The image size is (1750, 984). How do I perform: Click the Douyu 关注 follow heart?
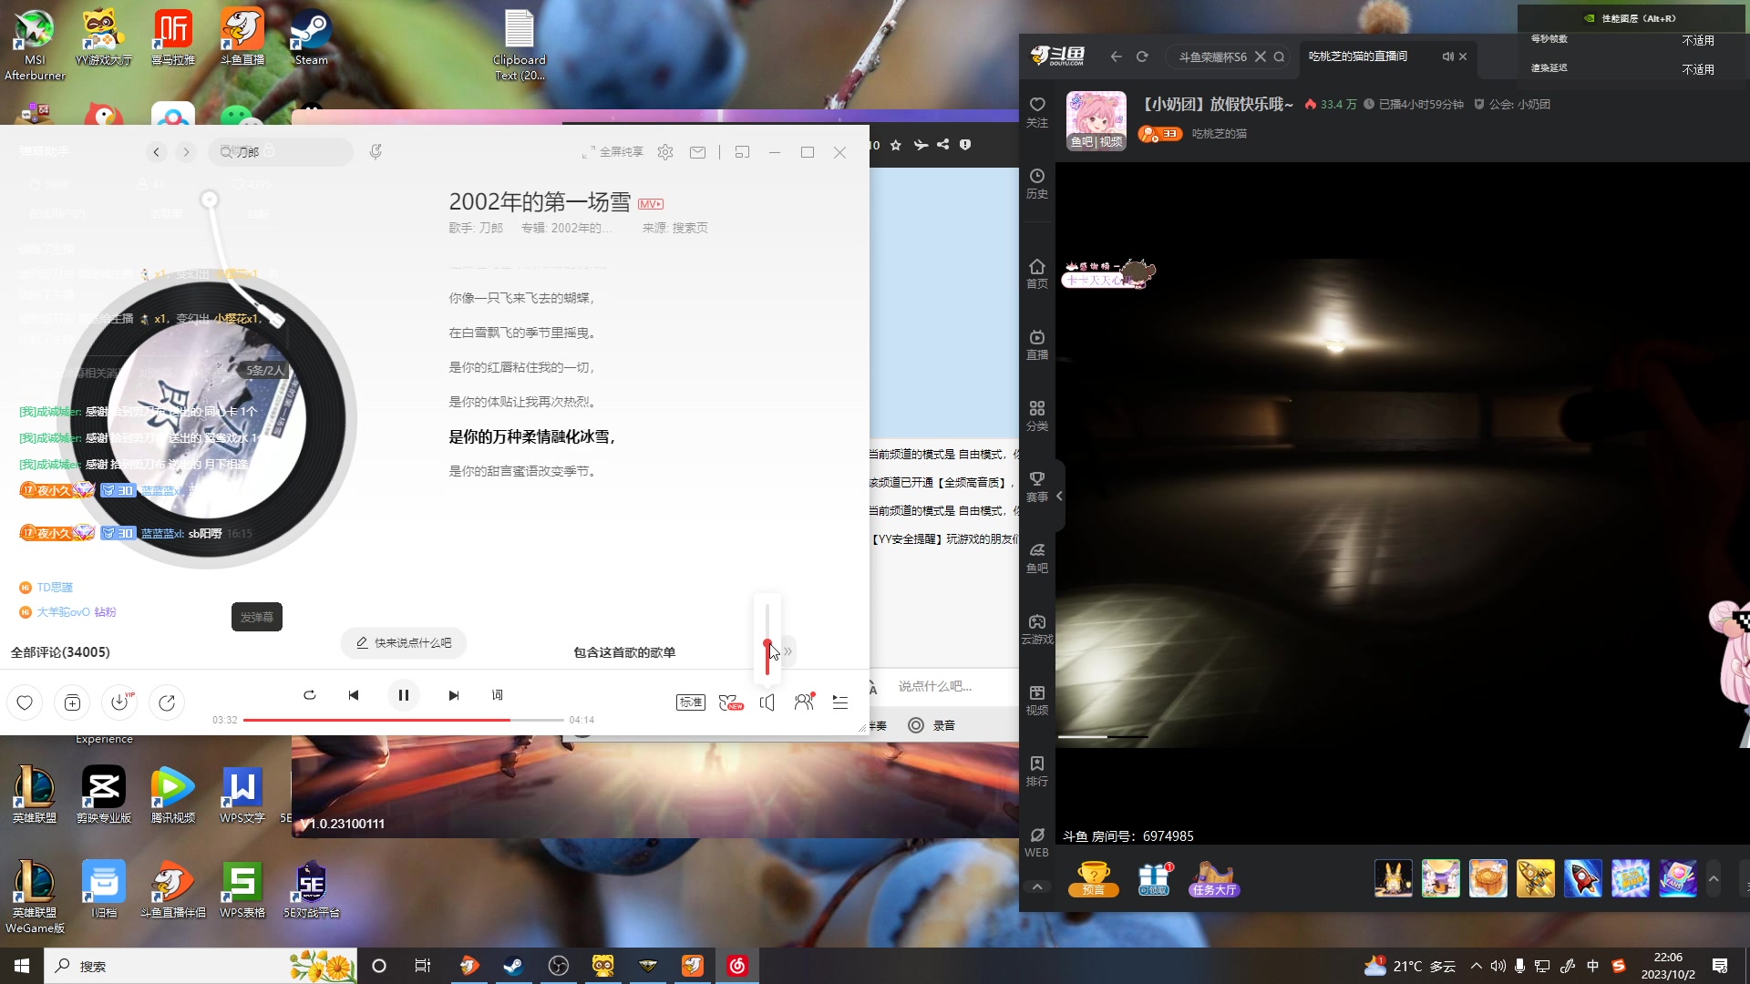click(x=1037, y=112)
